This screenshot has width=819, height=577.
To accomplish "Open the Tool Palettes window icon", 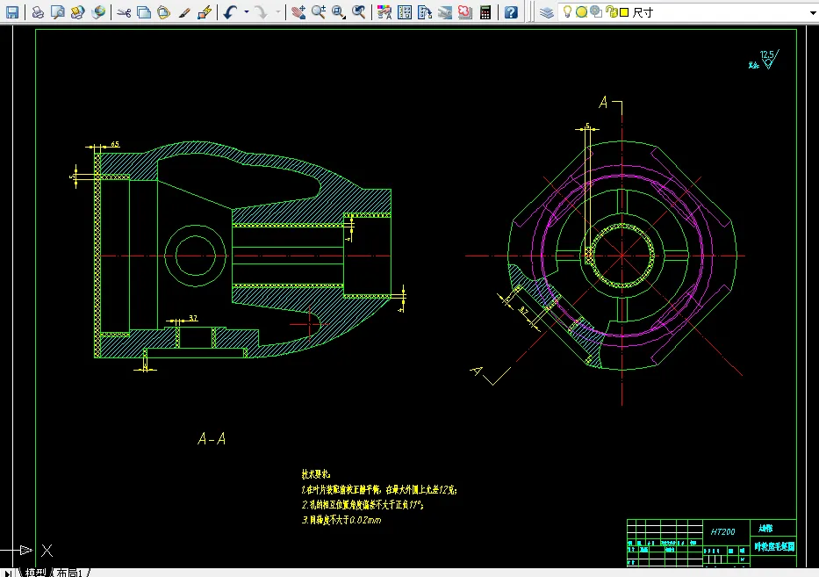I will point(425,12).
